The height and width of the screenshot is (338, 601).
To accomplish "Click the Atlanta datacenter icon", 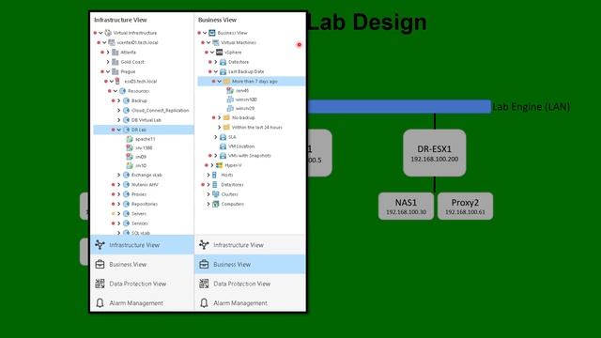I will point(116,53).
